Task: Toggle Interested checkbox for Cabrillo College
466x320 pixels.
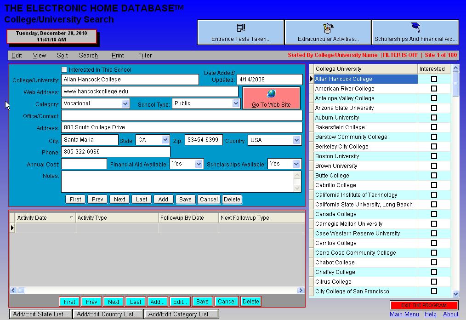Action: pos(434,185)
